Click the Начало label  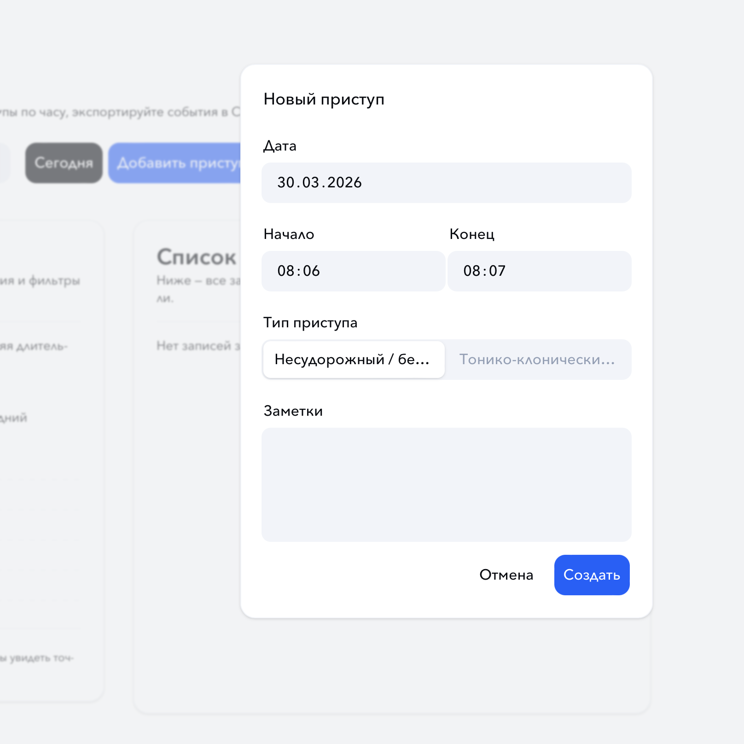289,234
